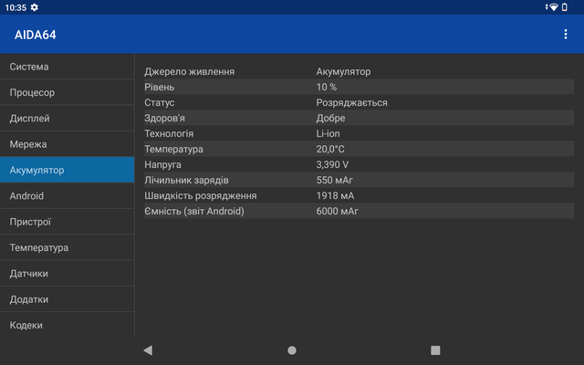Tap the AIDA64 app title
Screen dimensions: 584x365
[36, 35]
